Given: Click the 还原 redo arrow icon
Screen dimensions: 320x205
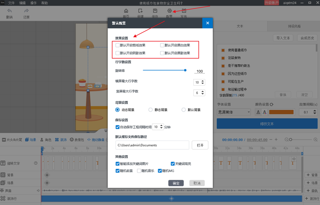Looking at the screenshot, I should [x=26, y=11].
